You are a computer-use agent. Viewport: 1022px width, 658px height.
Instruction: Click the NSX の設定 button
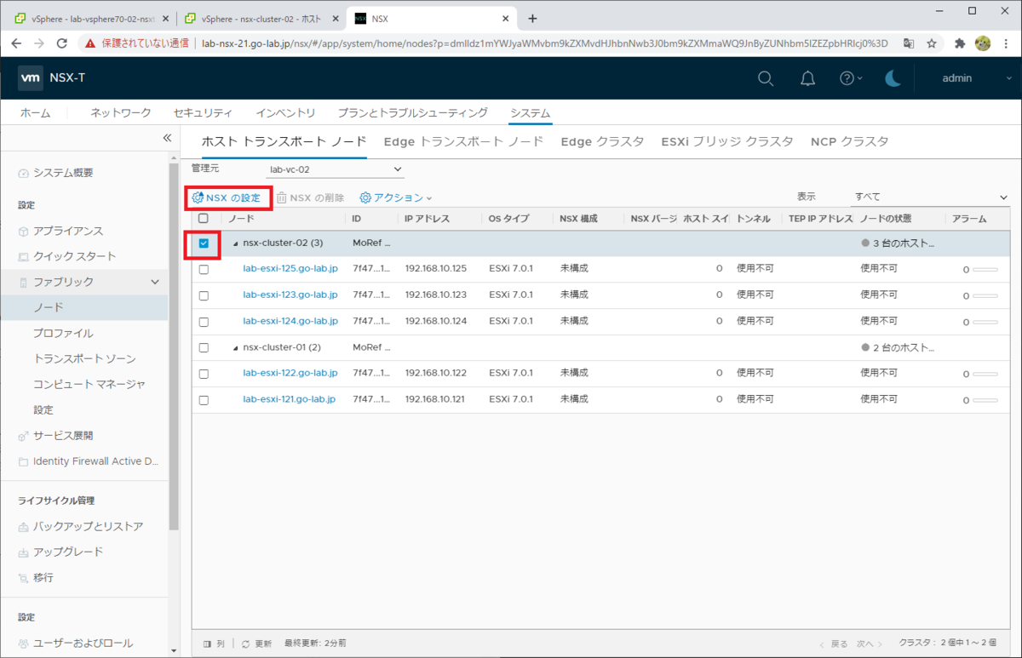tap(227, 197)
